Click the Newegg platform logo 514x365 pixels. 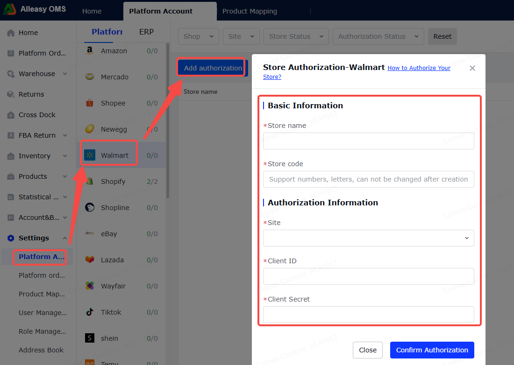(x=90, y=129)
